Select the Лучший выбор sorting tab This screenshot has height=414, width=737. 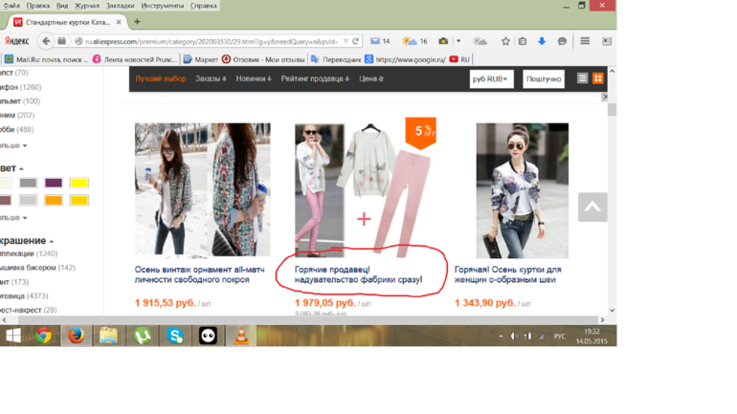tap(161, 79)
